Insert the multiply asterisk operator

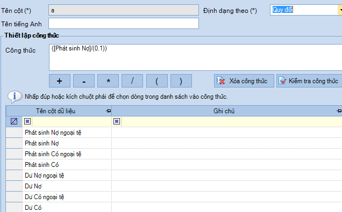(x=108, y=81)
